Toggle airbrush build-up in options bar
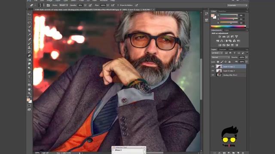The width and height of the screenshot is (275, 154). (113, 5)
